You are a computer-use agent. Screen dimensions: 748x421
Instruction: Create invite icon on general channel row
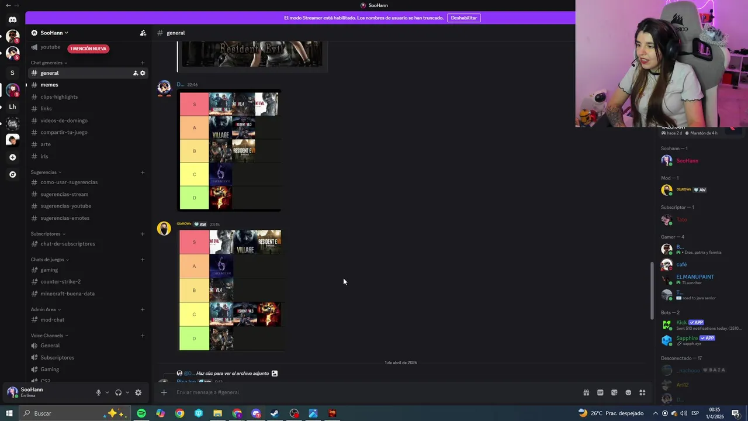(135, 73)
